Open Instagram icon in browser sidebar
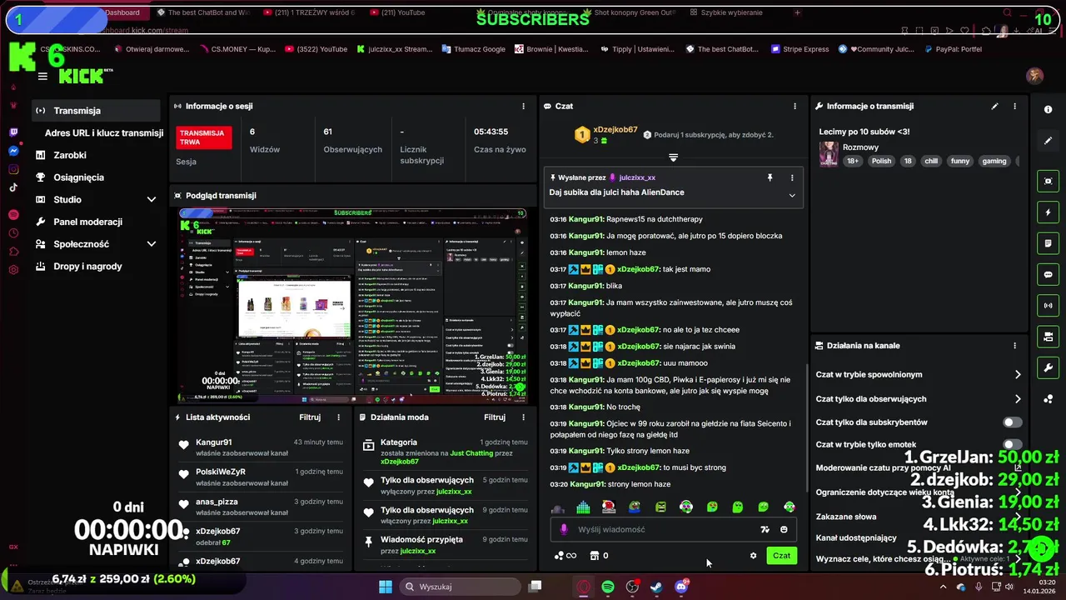Screen dimensions: 1066x600 [14, 169]
